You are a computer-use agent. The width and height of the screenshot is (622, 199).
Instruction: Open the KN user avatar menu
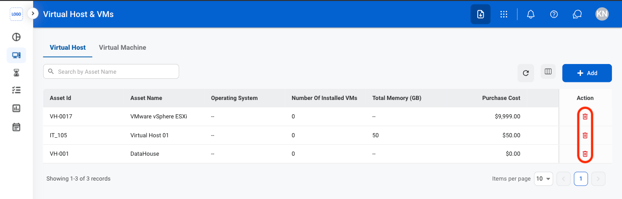(602, 14)
